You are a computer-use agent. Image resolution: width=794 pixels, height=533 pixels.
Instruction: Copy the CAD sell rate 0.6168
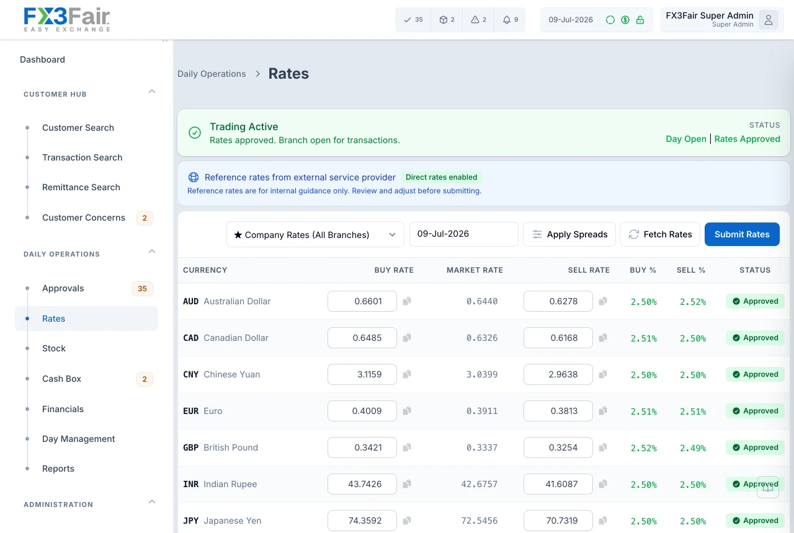click(x=603, y=338)
